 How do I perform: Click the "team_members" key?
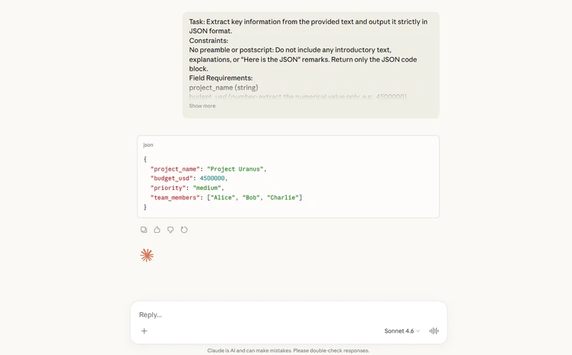tap(175, 198)
